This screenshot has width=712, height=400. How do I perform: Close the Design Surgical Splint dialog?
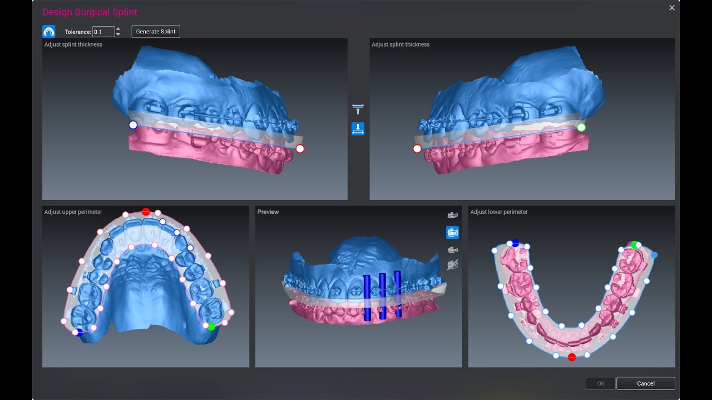pos(672,8)
